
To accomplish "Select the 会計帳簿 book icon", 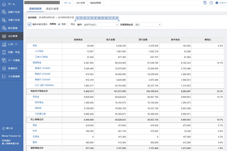I will pos(4,36).
